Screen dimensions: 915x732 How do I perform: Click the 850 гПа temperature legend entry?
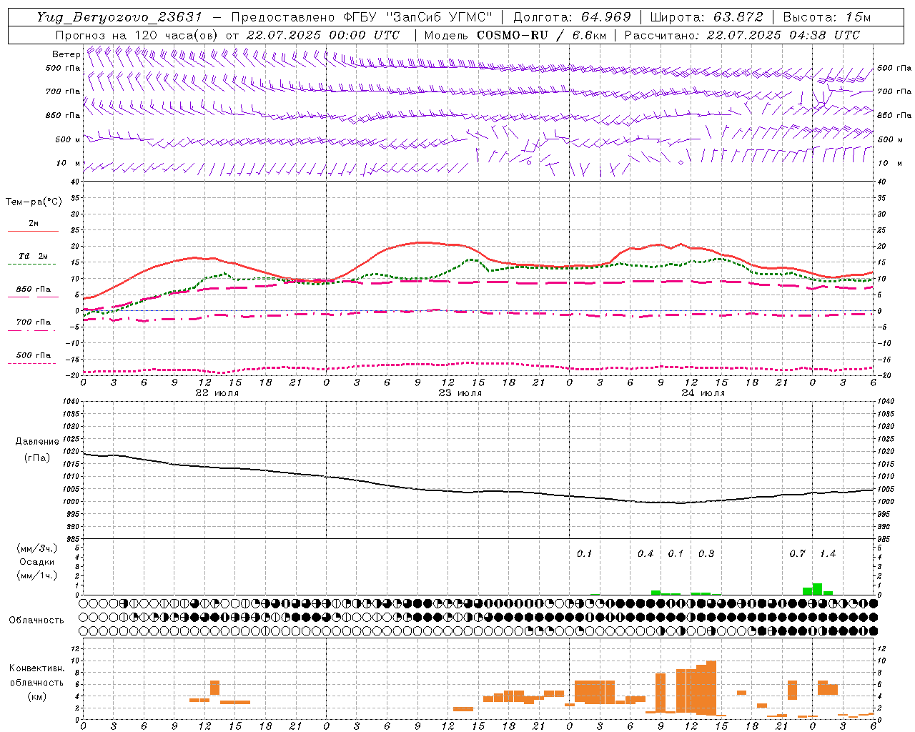(34, 290)
